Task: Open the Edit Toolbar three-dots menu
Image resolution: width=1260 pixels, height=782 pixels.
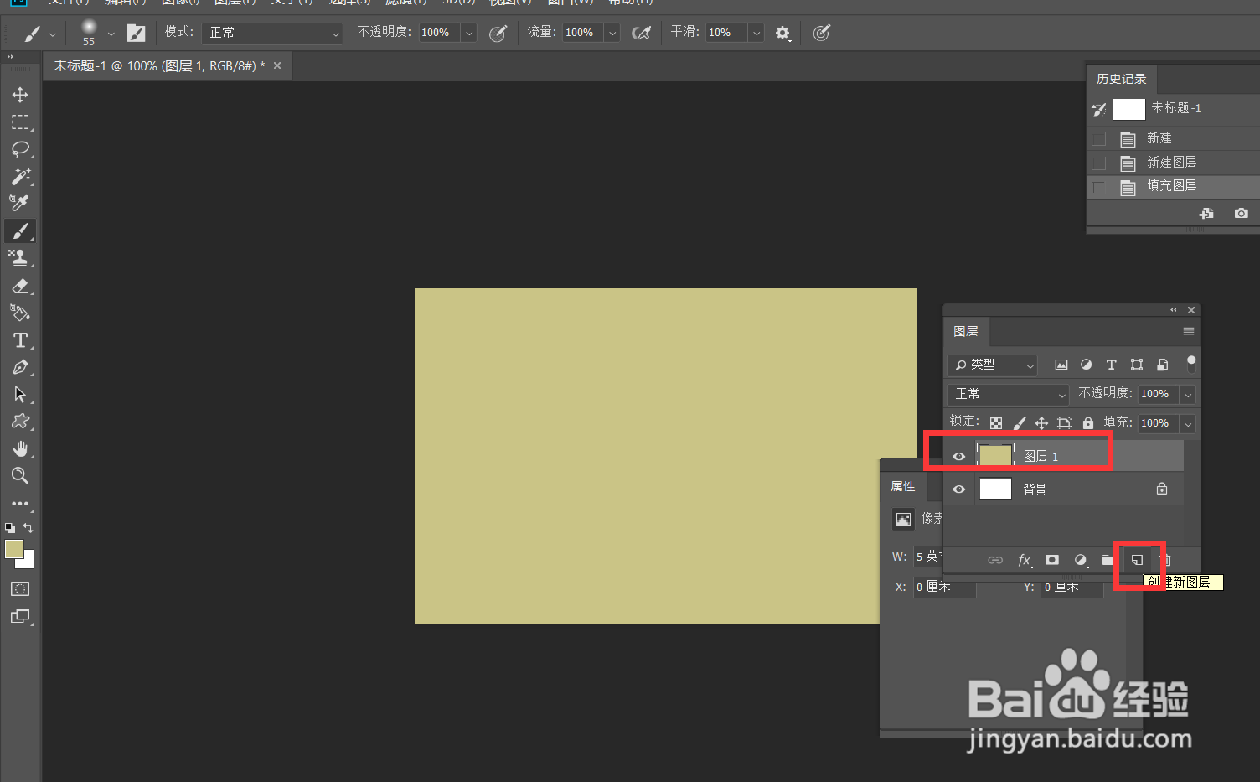Action: [20, 504]
